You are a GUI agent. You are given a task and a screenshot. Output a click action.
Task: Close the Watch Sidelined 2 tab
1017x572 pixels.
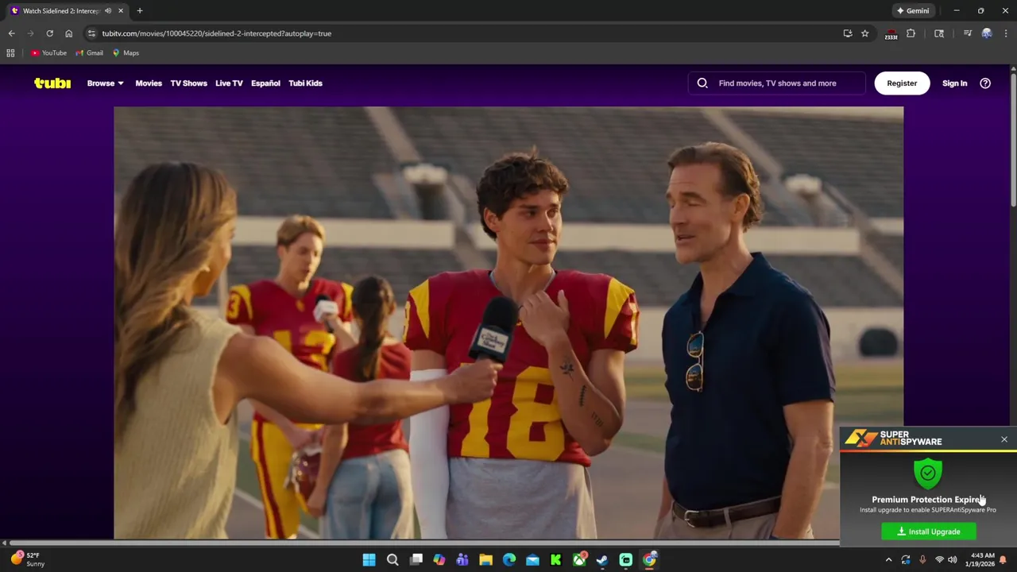coord(121,10)
